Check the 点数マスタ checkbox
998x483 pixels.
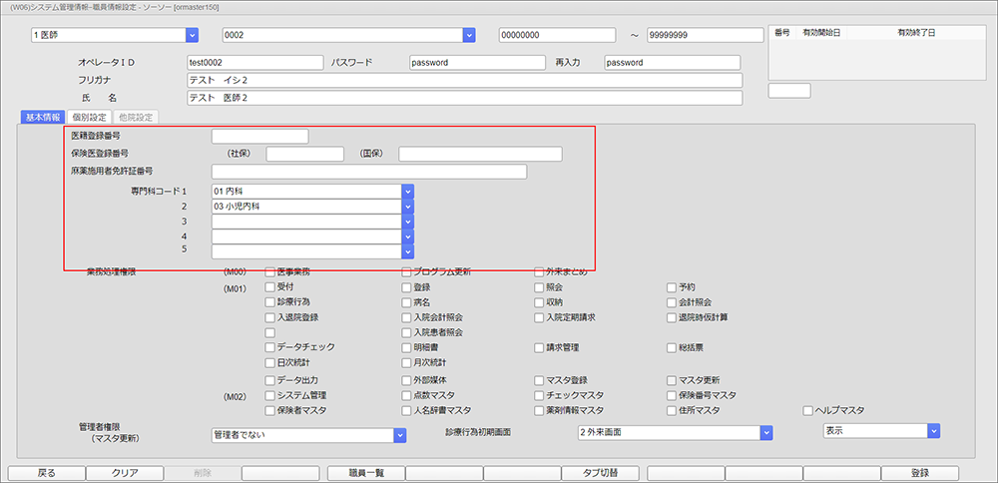[x=407, y=396]
